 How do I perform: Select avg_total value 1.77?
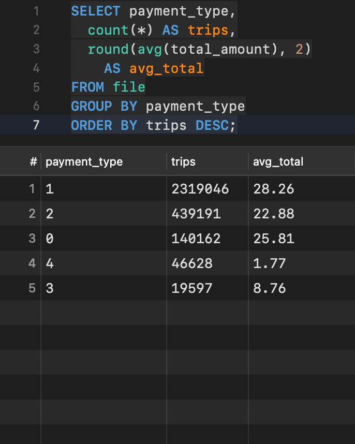[x=270, y=263]
